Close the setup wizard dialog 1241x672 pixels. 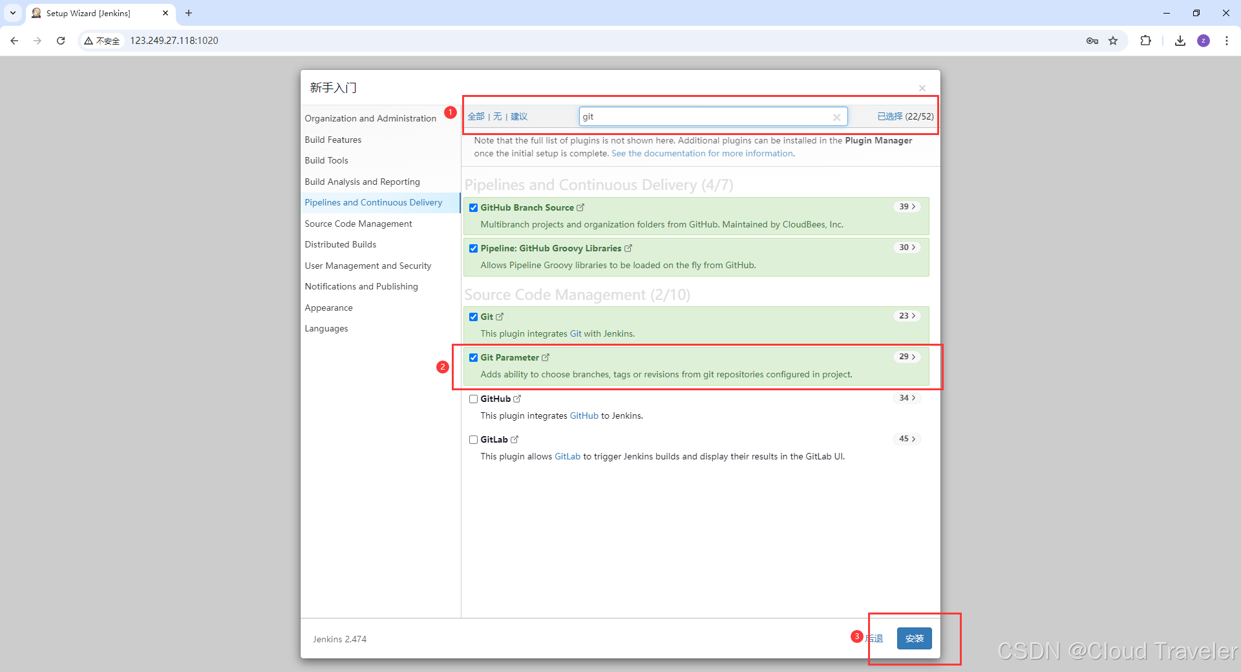point(922,88)
